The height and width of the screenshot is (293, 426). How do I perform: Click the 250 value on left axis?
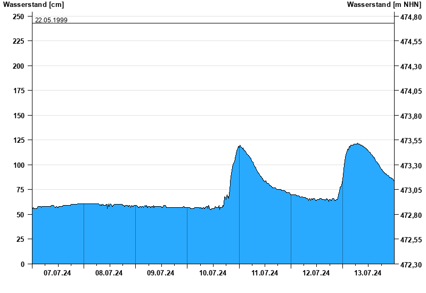[x=19, y=17]
